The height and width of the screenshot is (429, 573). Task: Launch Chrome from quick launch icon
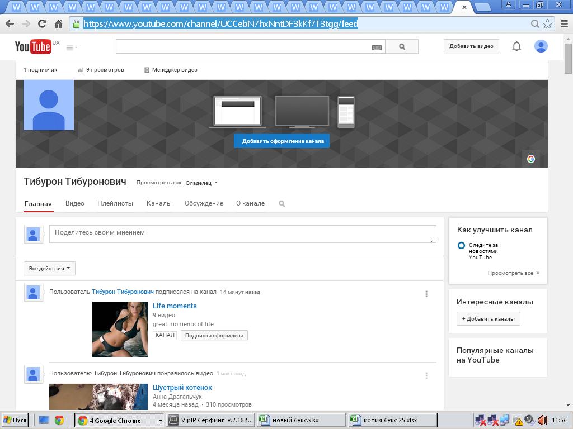[x=59, y=420]
